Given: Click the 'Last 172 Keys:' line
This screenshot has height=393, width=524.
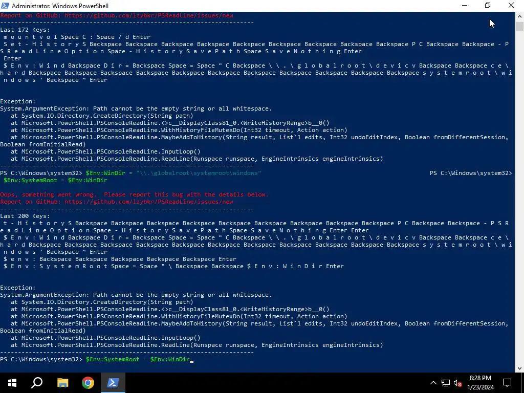Looking at the screenshot, I should coord(25,30).
